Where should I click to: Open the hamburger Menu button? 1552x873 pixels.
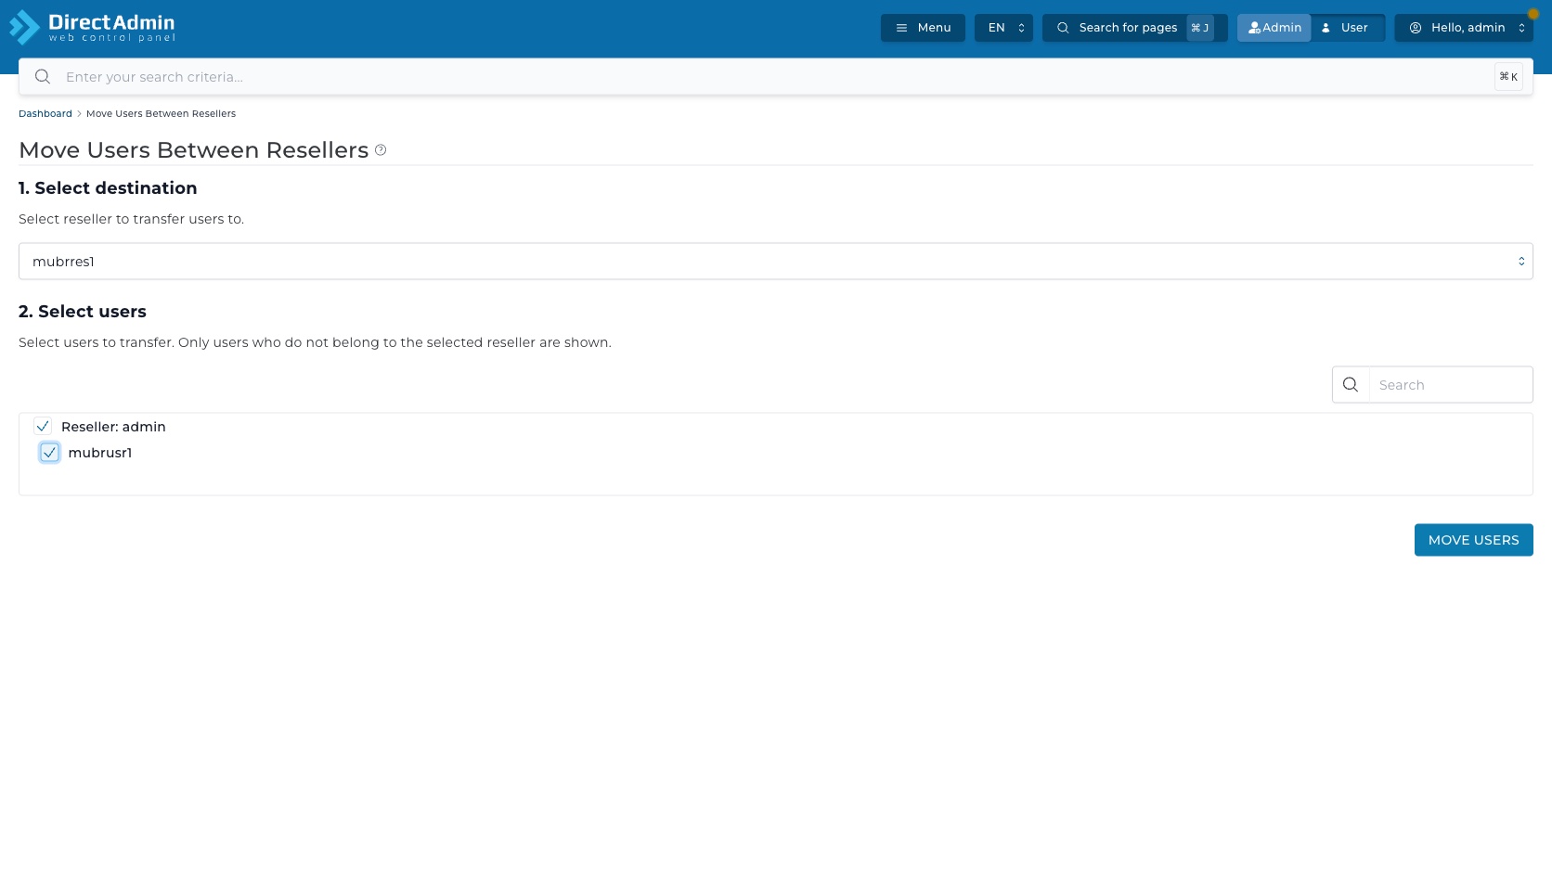(x=923, y=28)
